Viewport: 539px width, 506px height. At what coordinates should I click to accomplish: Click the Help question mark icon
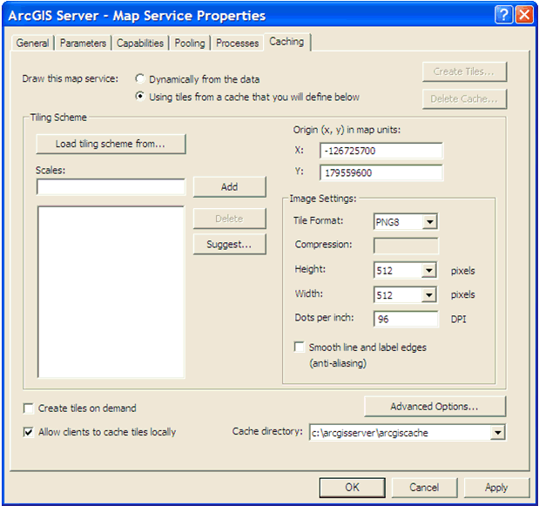[x=503, y=15]
